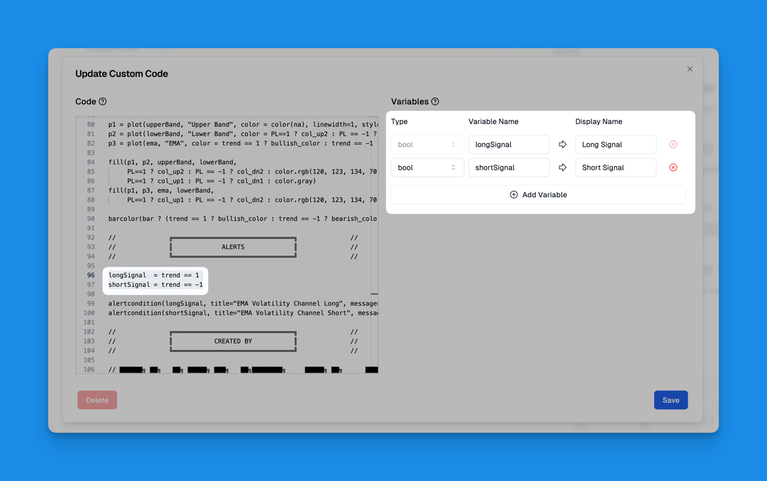Open the bool type dropdown for longSignal
The image size is (767, 481).
point(427,145)
